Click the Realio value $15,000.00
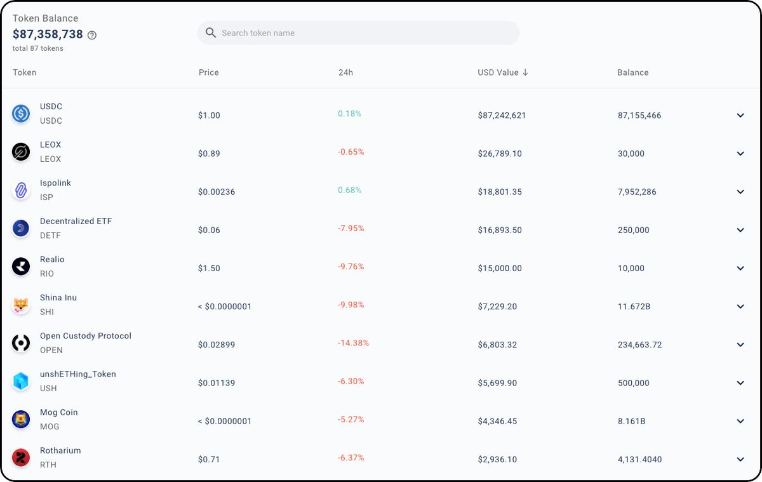 (500, 268)
